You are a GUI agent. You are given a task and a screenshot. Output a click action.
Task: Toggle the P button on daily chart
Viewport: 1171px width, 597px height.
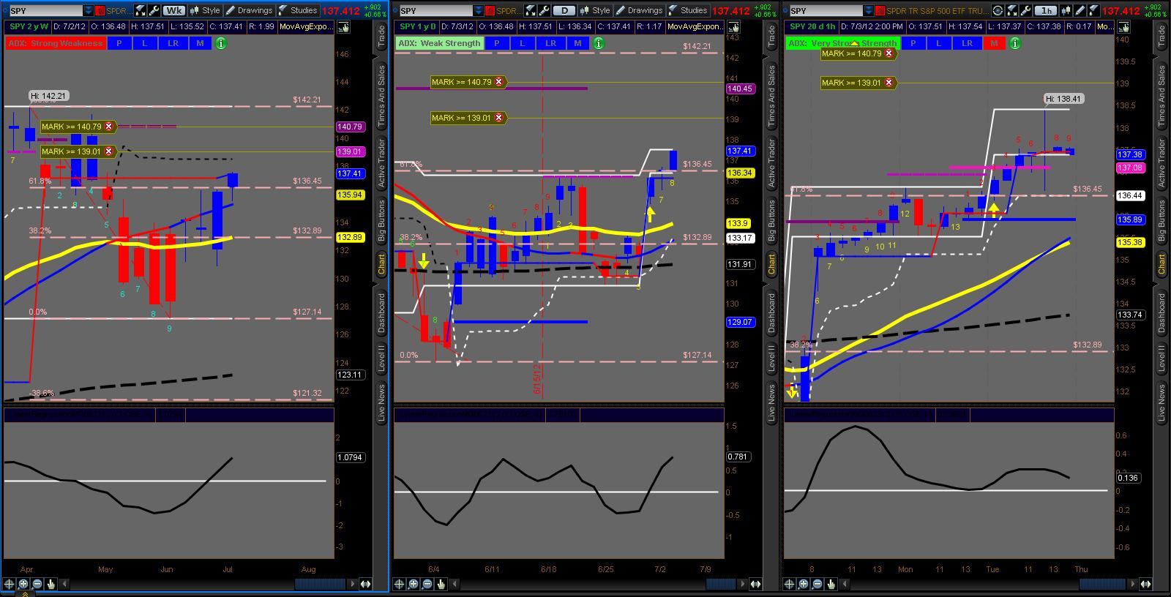click(x=496, y=43)
